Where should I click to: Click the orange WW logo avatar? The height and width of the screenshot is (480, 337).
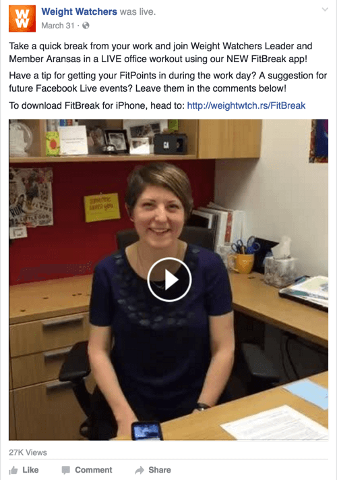(x=22, y=19)
